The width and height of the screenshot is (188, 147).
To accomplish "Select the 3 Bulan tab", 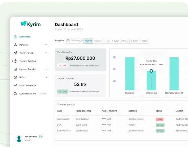I will tap(125, 41).
